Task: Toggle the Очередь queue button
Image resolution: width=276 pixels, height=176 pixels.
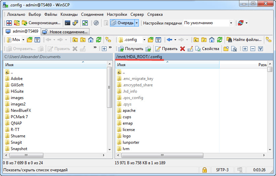Action: pyautogui.click(x=122, y=23)
